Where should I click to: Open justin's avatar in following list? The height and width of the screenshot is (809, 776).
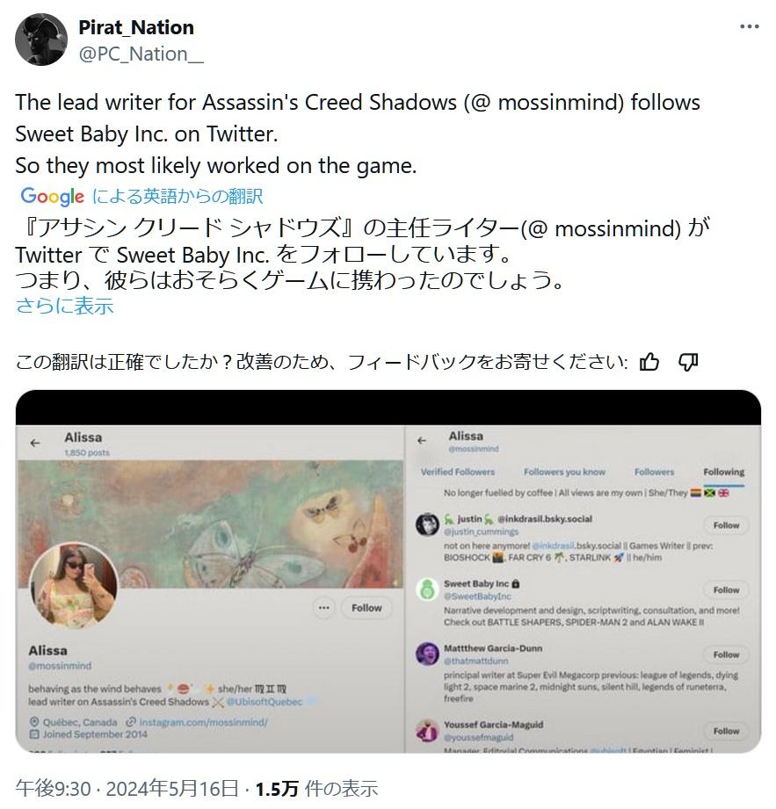[x=427, y=524]
